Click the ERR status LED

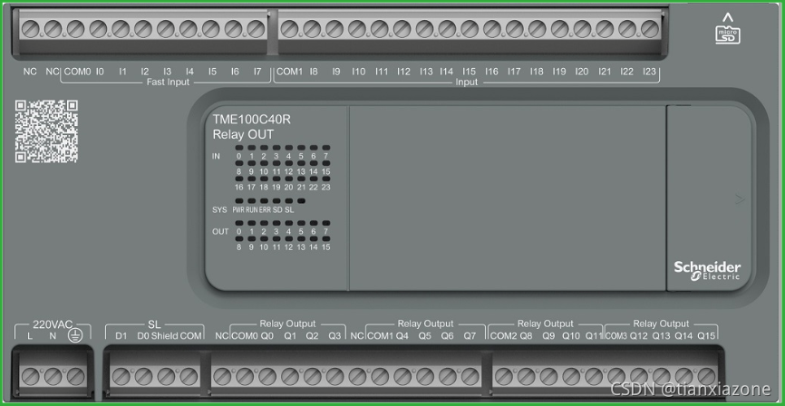click(265, 201)
